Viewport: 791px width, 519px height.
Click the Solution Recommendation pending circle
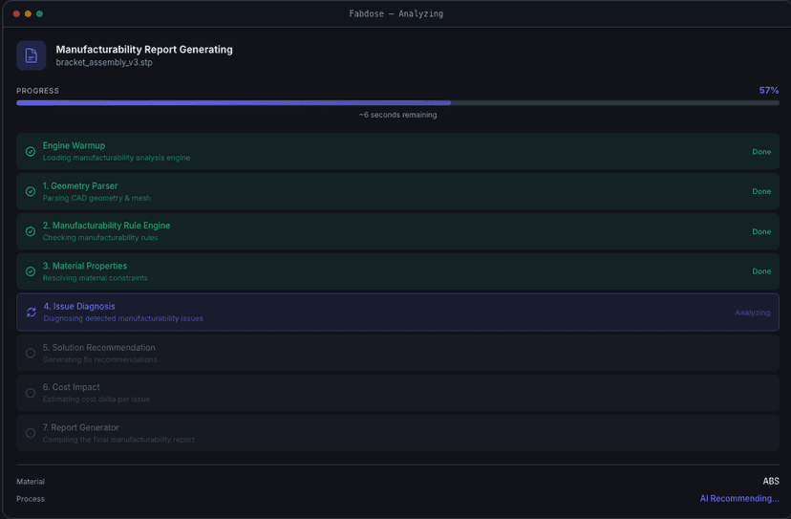31,353
